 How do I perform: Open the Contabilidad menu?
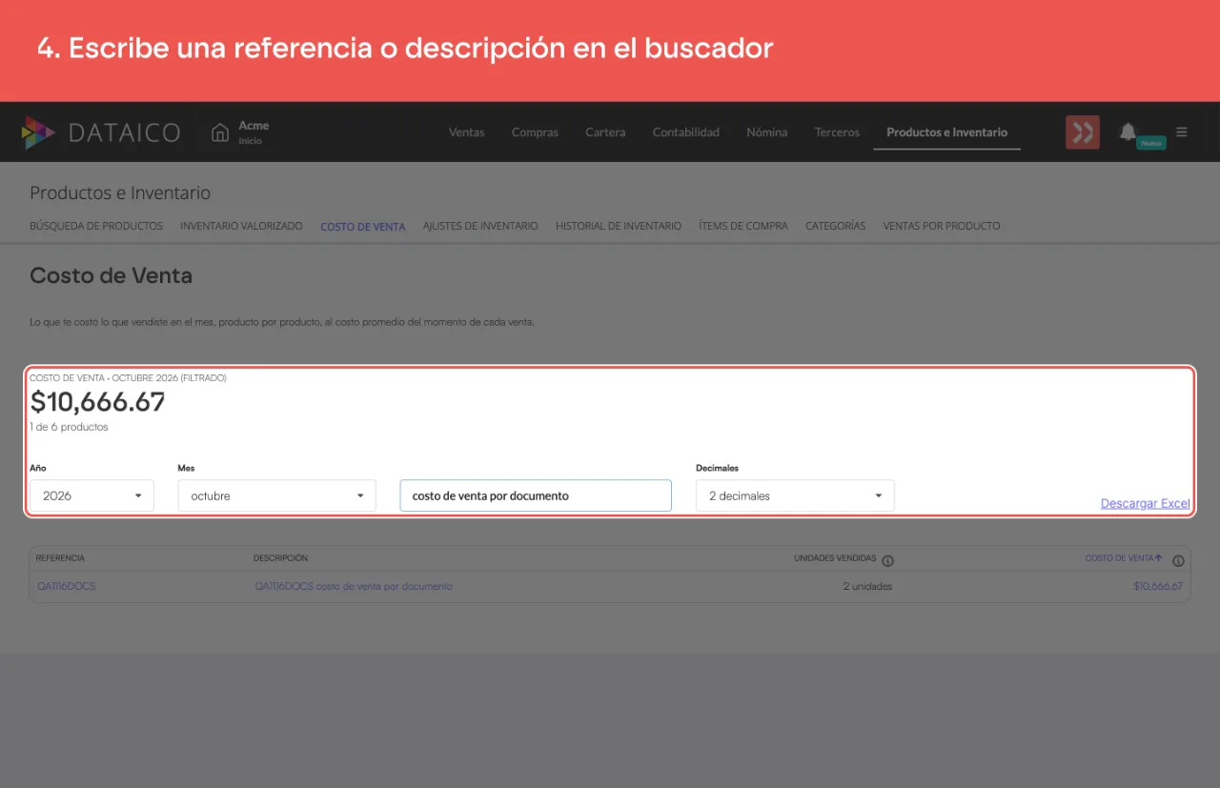point(685,132)
